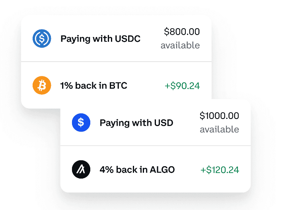Viewport: 284px width, 210px height.
Task: Click the black Algorand ALGO icon
Action: (81, 169)
